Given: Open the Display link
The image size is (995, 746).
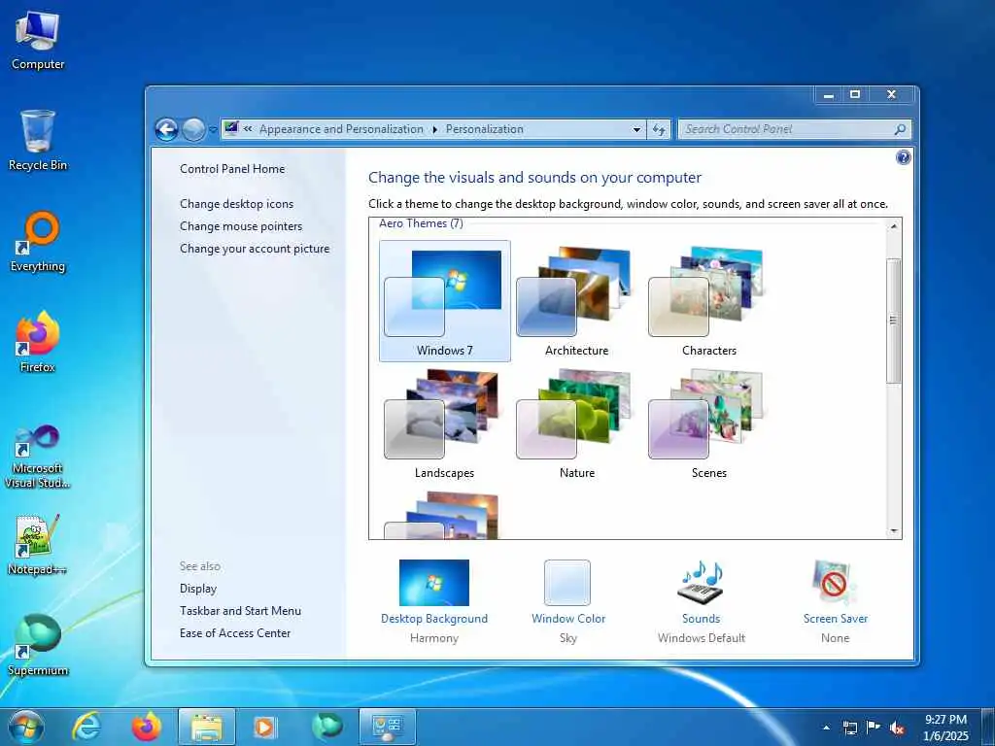Looking at the screenshot, I should [198, 589].
